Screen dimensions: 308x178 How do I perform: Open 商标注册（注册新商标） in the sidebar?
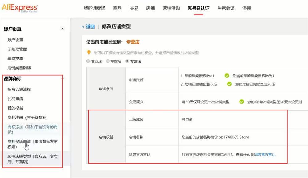(28, 118)
